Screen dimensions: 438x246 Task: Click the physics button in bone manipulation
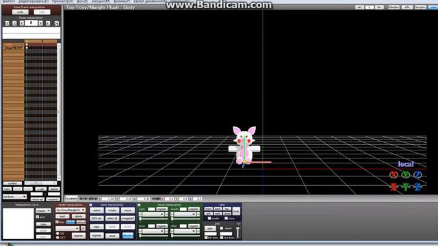[x=128, y=236]
